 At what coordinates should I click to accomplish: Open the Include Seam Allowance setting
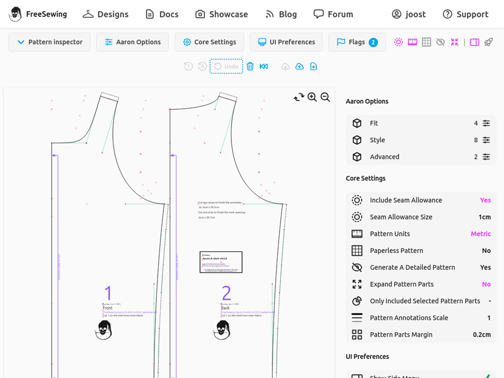[x=421, y=200]
